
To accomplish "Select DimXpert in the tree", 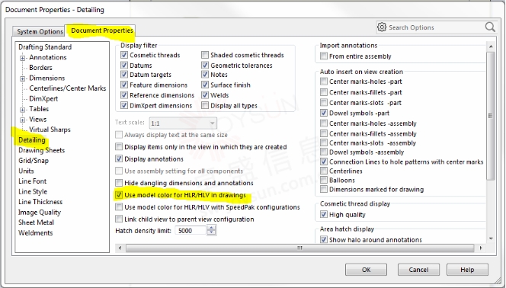I will tap(43, 99).
